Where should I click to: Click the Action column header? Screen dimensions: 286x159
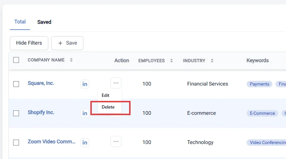pos(122,61)
